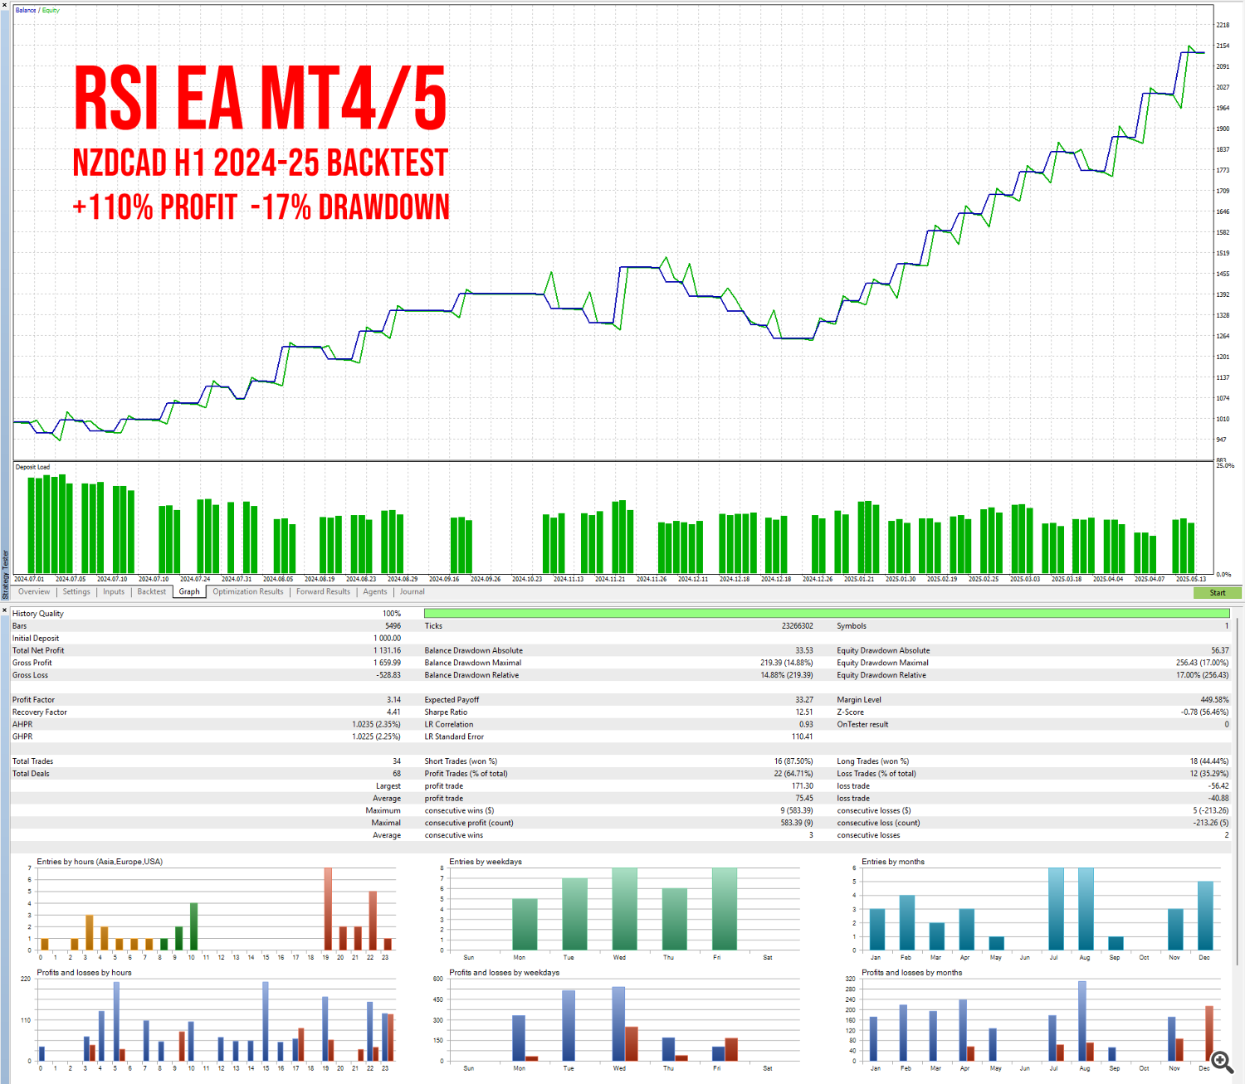Click the green Start button
1245x1084 pixels.
(x=1217, y=592)
